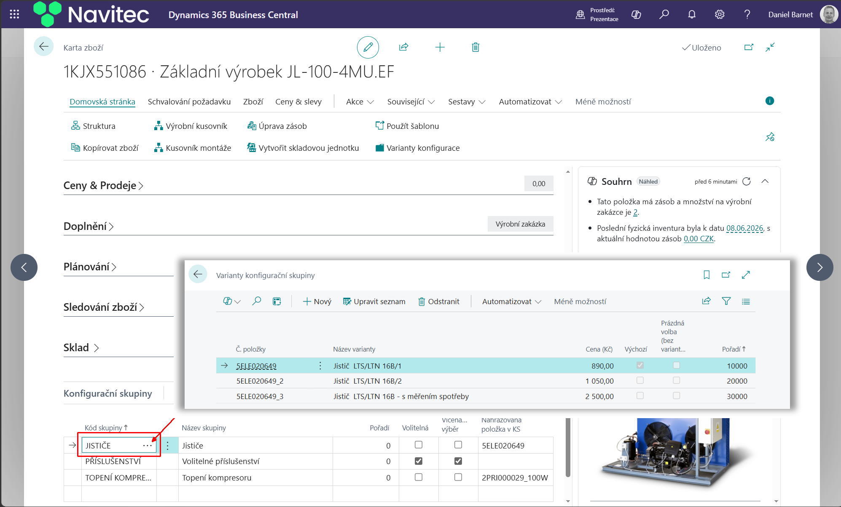The image size is (841, 507).
Task: Show the info icon details
Action: point(770,101)
